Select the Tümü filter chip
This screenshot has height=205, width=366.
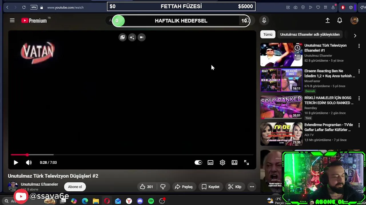pos(268,34)
